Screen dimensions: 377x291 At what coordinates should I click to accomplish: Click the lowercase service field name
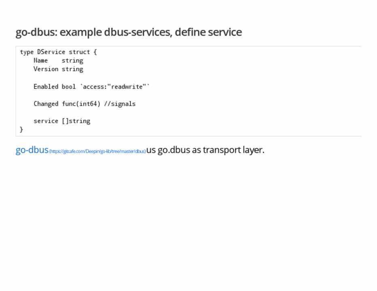click(46, 121)
